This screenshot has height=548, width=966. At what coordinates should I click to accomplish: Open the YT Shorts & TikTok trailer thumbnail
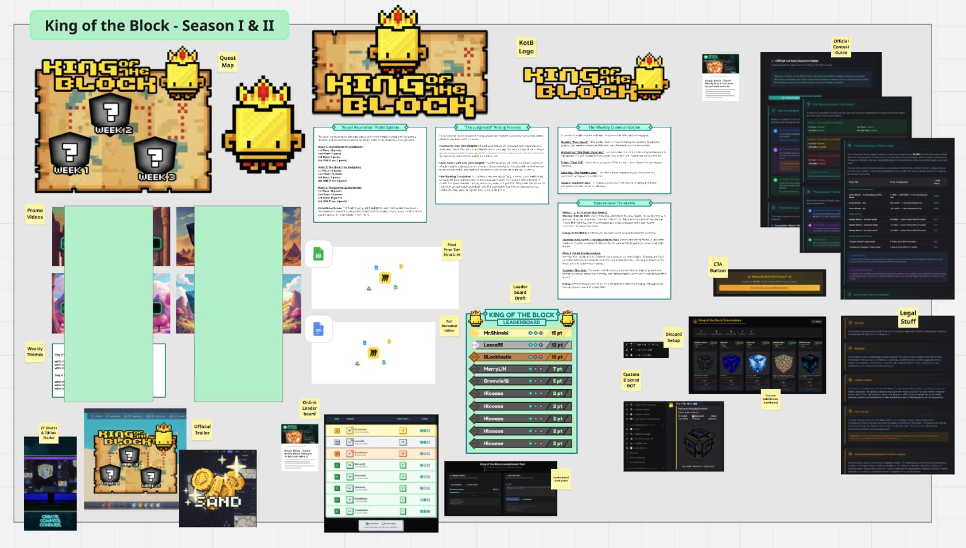(x=51, y=483)
